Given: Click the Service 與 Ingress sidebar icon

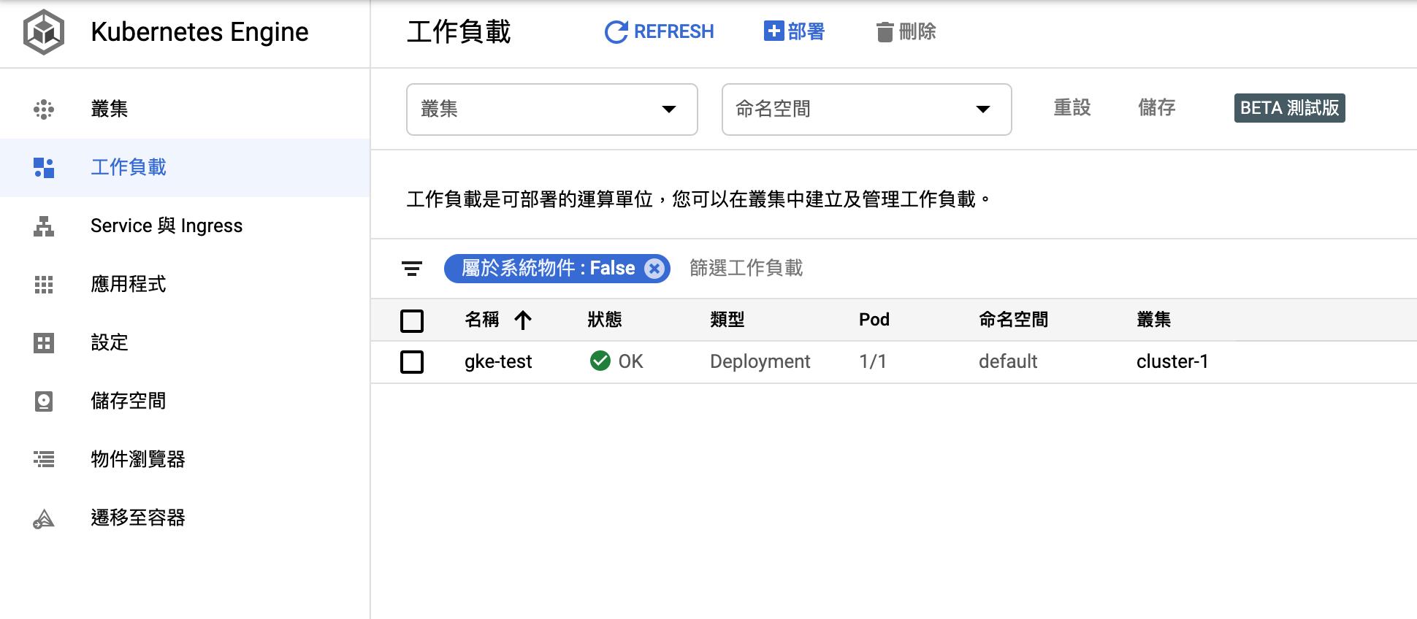Looking at the screenshot, I should pos(44,226).
